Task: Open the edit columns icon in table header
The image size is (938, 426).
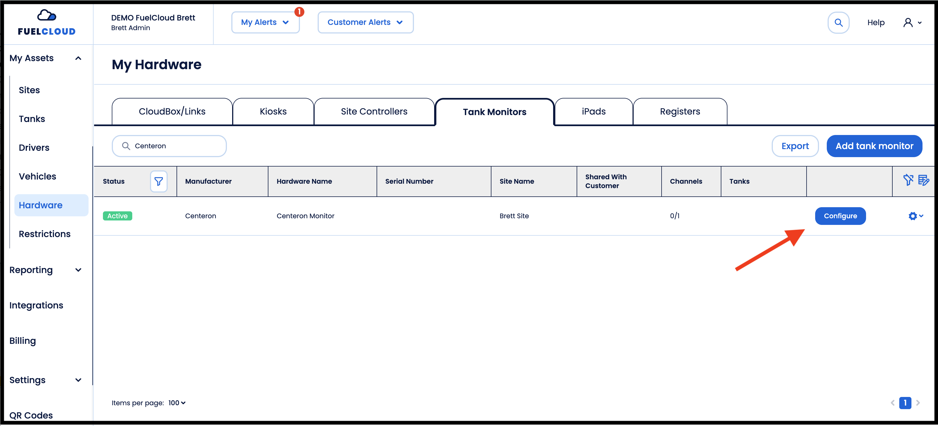Action: (x=923, y=180)
